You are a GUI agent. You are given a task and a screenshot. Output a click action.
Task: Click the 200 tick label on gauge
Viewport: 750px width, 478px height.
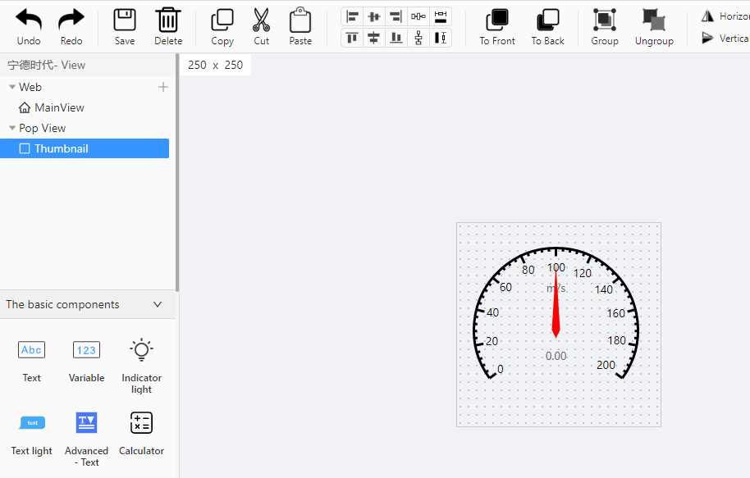click(x=606, y=365)
